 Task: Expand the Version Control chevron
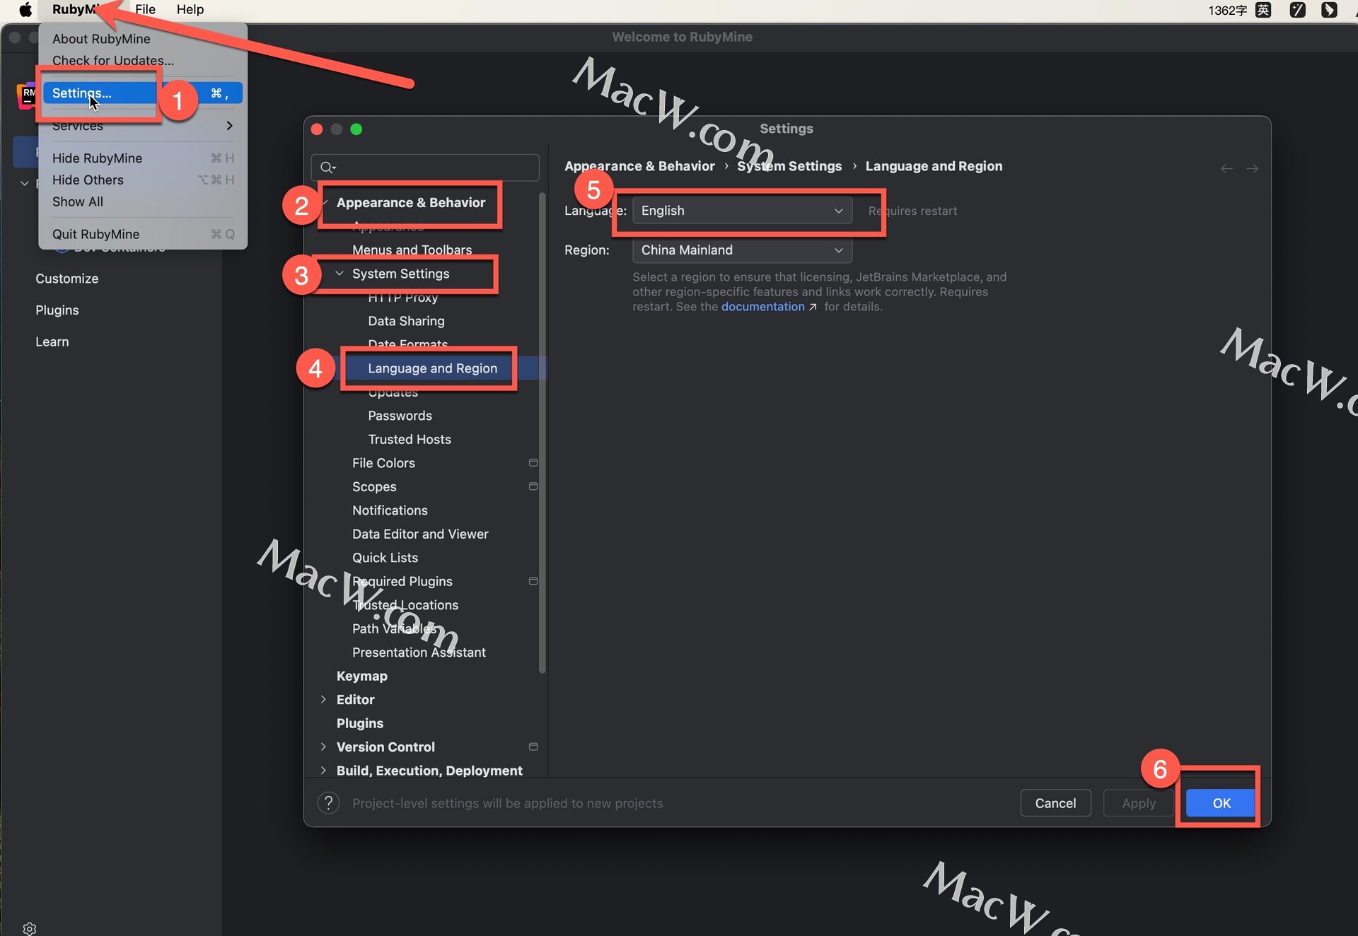[x=323, y=747]
